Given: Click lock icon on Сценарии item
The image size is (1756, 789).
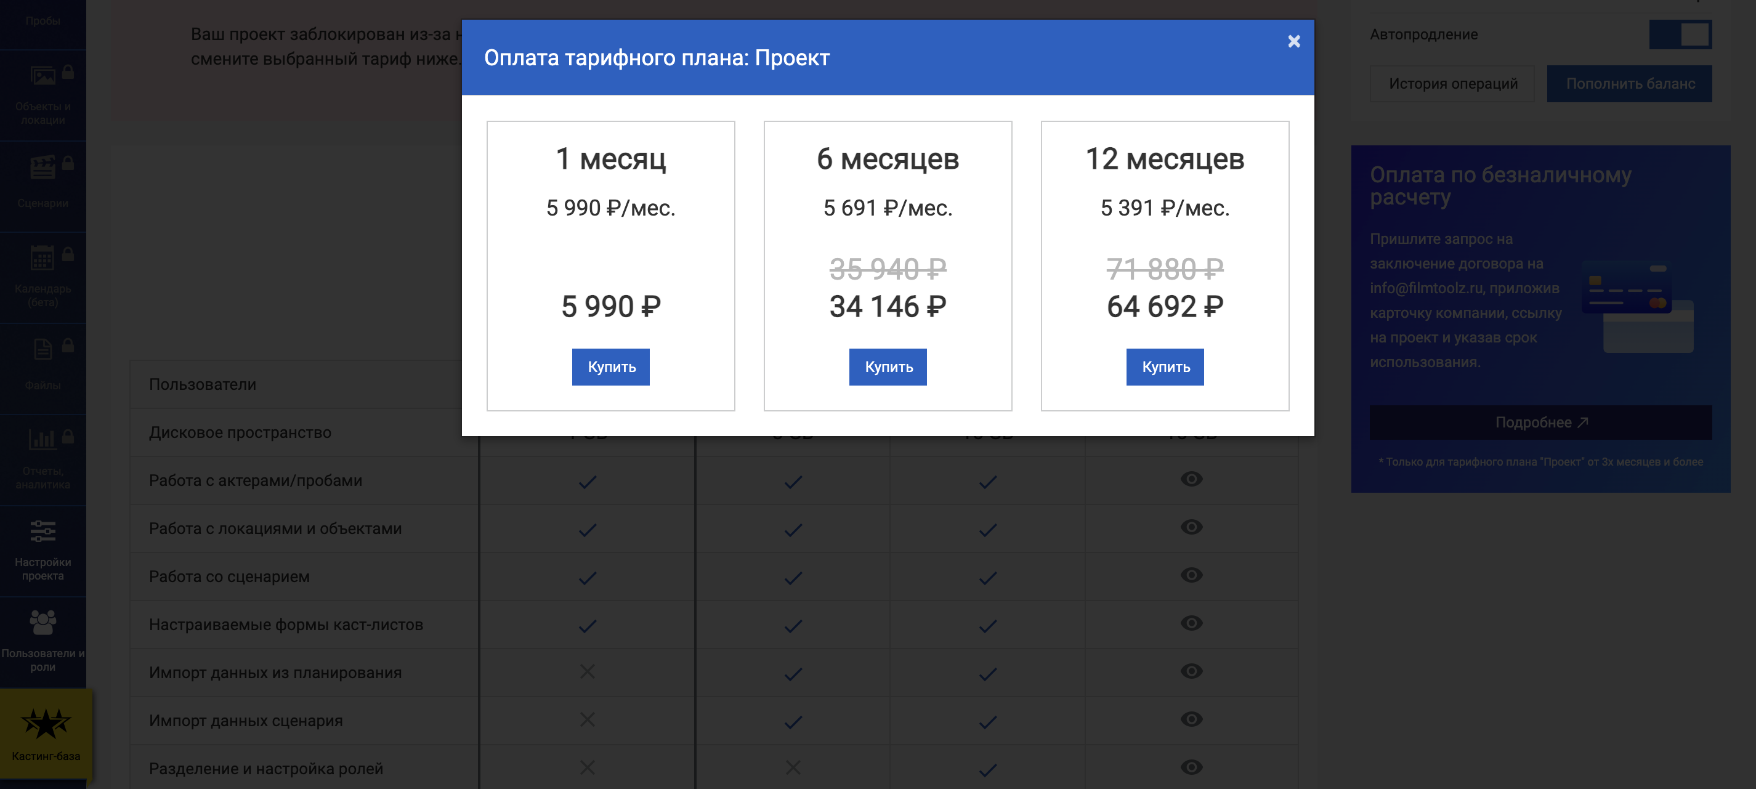Looking at the screenshot, I should pyautogui.click(x=68, y=163).
